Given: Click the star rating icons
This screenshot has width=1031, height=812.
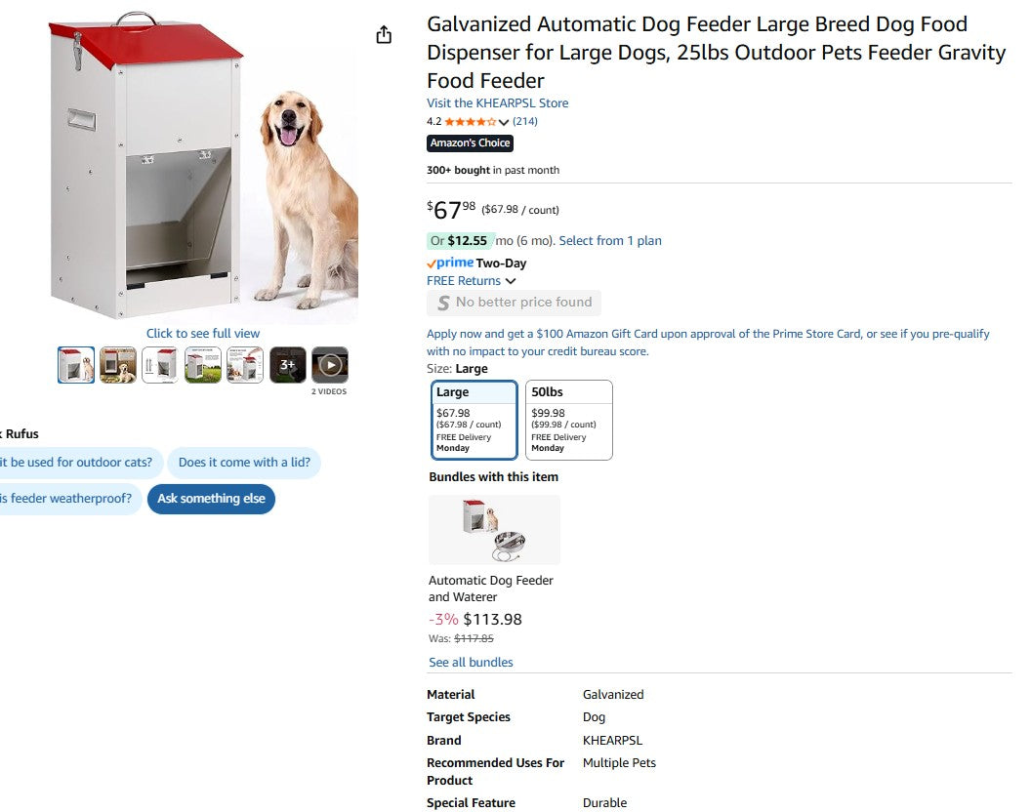Looking at the screenshot, I should tap(470, 122).
